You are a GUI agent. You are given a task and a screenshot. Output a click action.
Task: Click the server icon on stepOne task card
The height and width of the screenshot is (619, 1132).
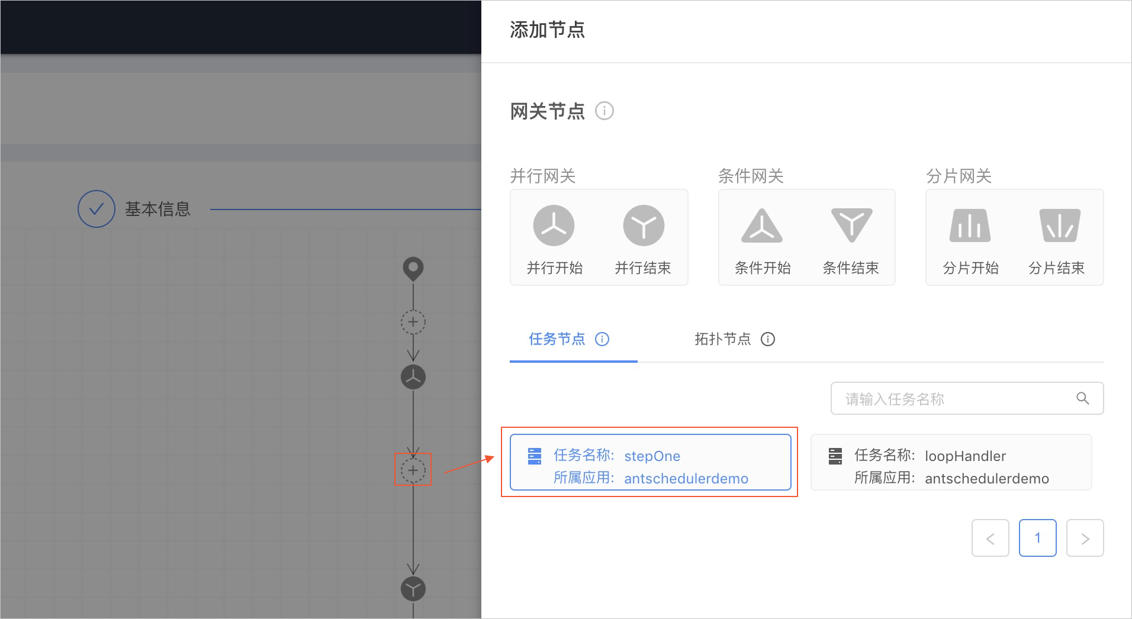[x=535, y=456]
